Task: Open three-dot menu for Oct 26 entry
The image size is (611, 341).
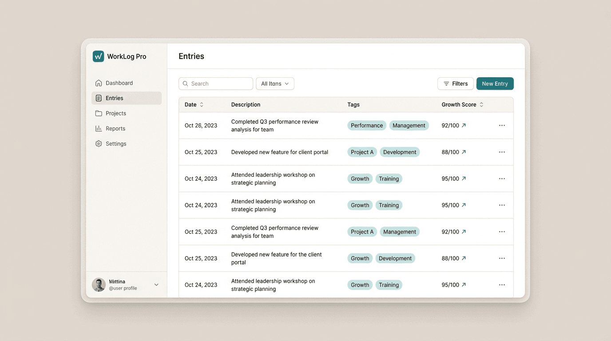Action: click(x=502, y=126)
